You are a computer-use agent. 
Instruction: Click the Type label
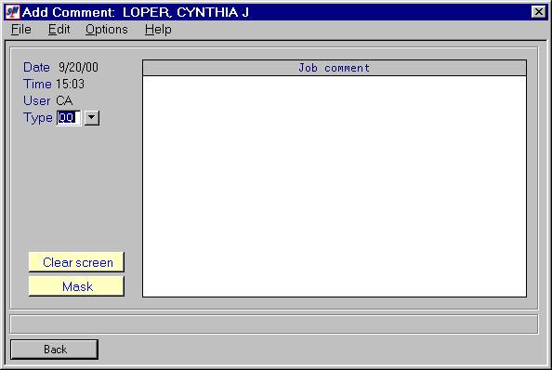coord(38,117)
